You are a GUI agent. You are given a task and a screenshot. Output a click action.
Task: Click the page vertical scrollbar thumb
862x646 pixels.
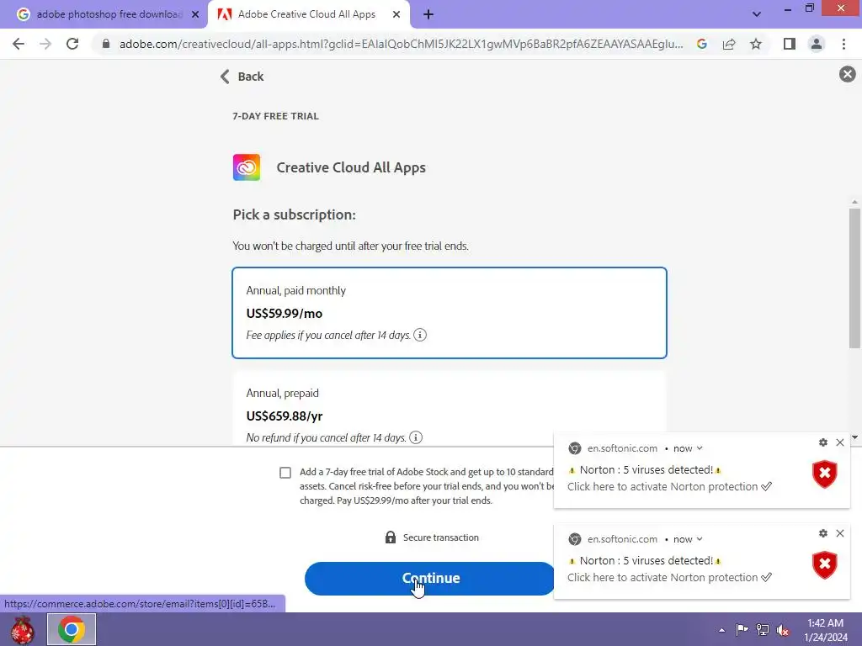pyautogui.click(x=854, y=278)
